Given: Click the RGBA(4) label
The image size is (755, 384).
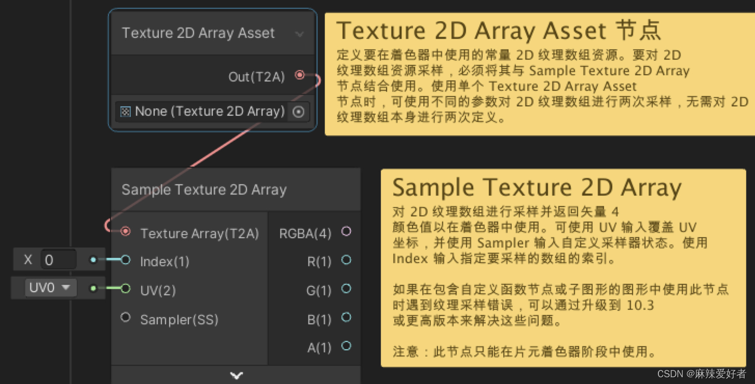Looking at the screenshot, I should 305,234.
